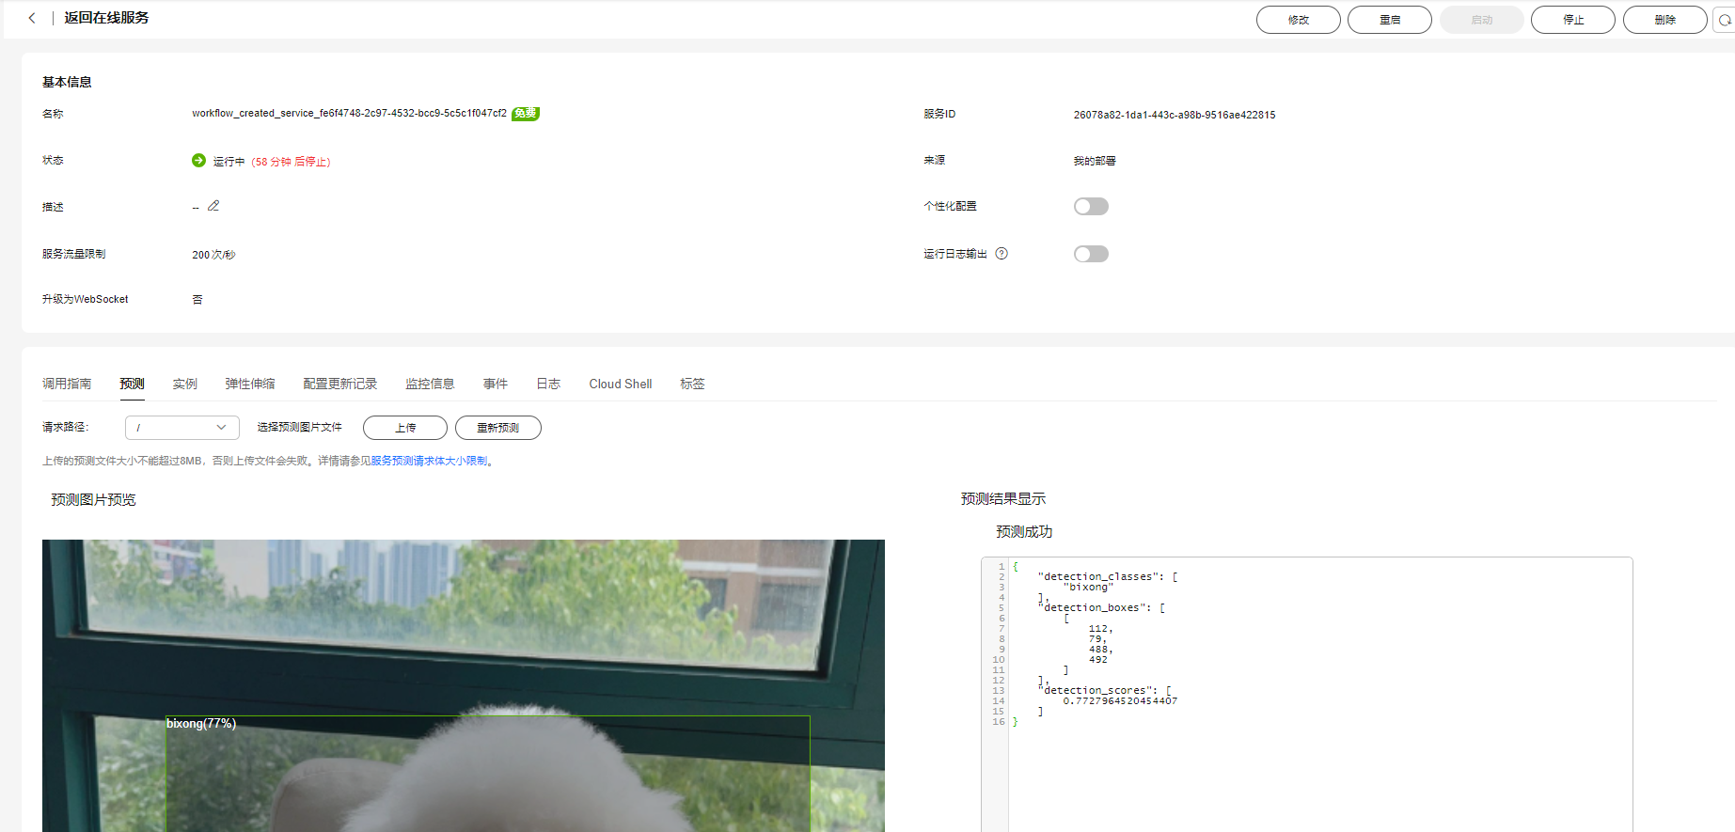The image size is (1735, 832).
Task: Click the "detection_boxes" key in JSON
Action: (x=1094, y=608)
